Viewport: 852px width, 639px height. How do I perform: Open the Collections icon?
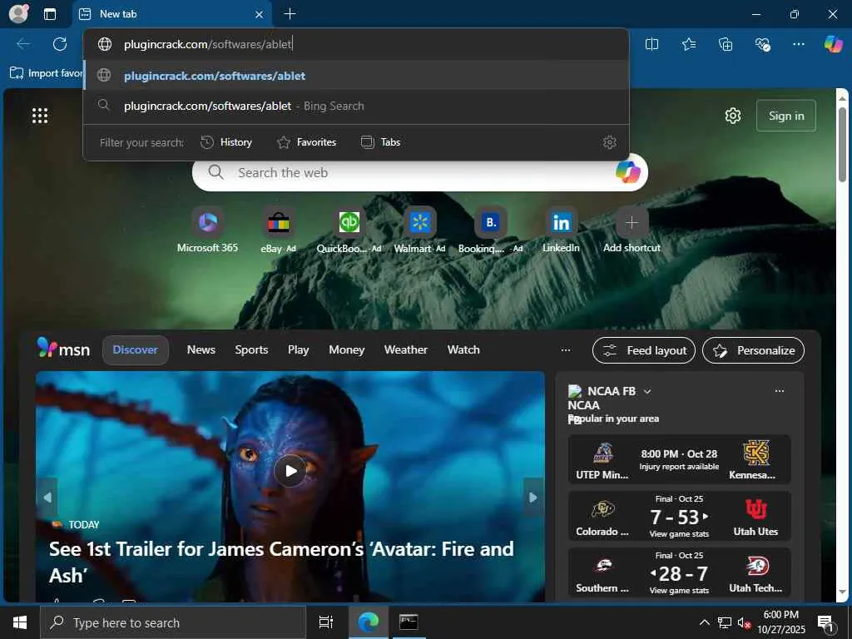(726, 45)
